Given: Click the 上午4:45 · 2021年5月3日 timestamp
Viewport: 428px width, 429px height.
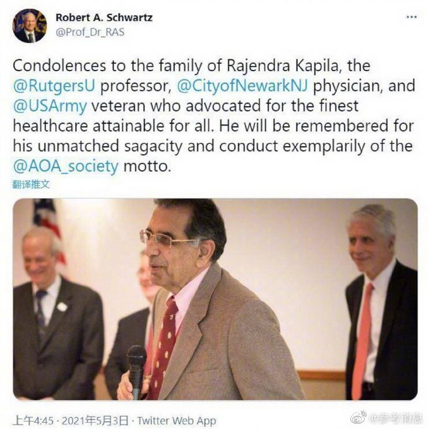Looking at the screenshot, I should click(x=71, y=420).
